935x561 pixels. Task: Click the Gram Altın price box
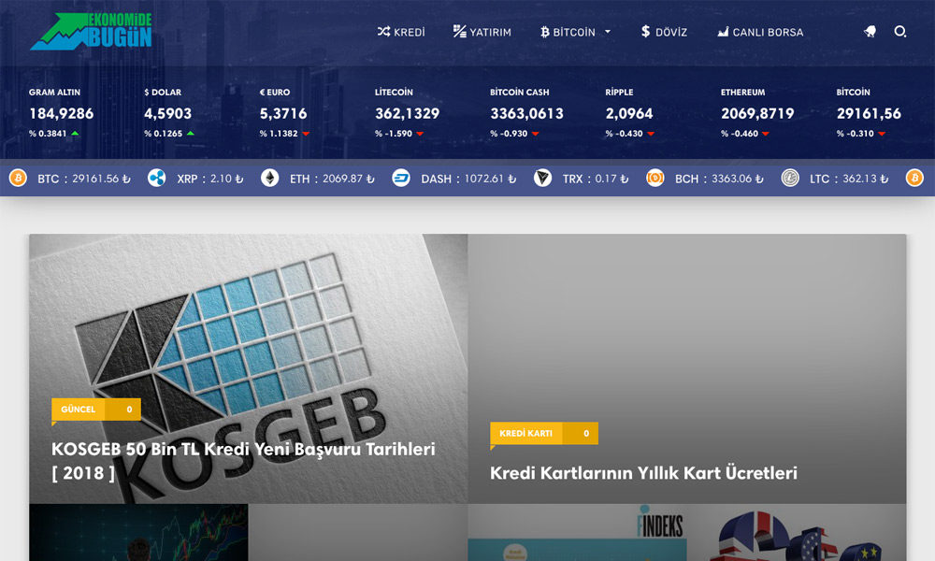62,113
